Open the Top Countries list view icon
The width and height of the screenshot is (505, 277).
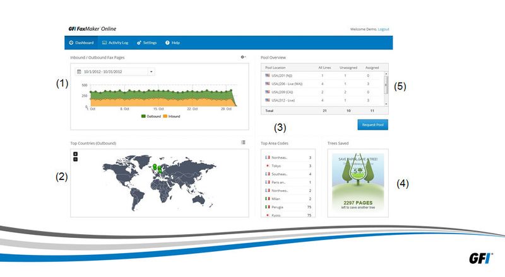(x=243, y=142)
